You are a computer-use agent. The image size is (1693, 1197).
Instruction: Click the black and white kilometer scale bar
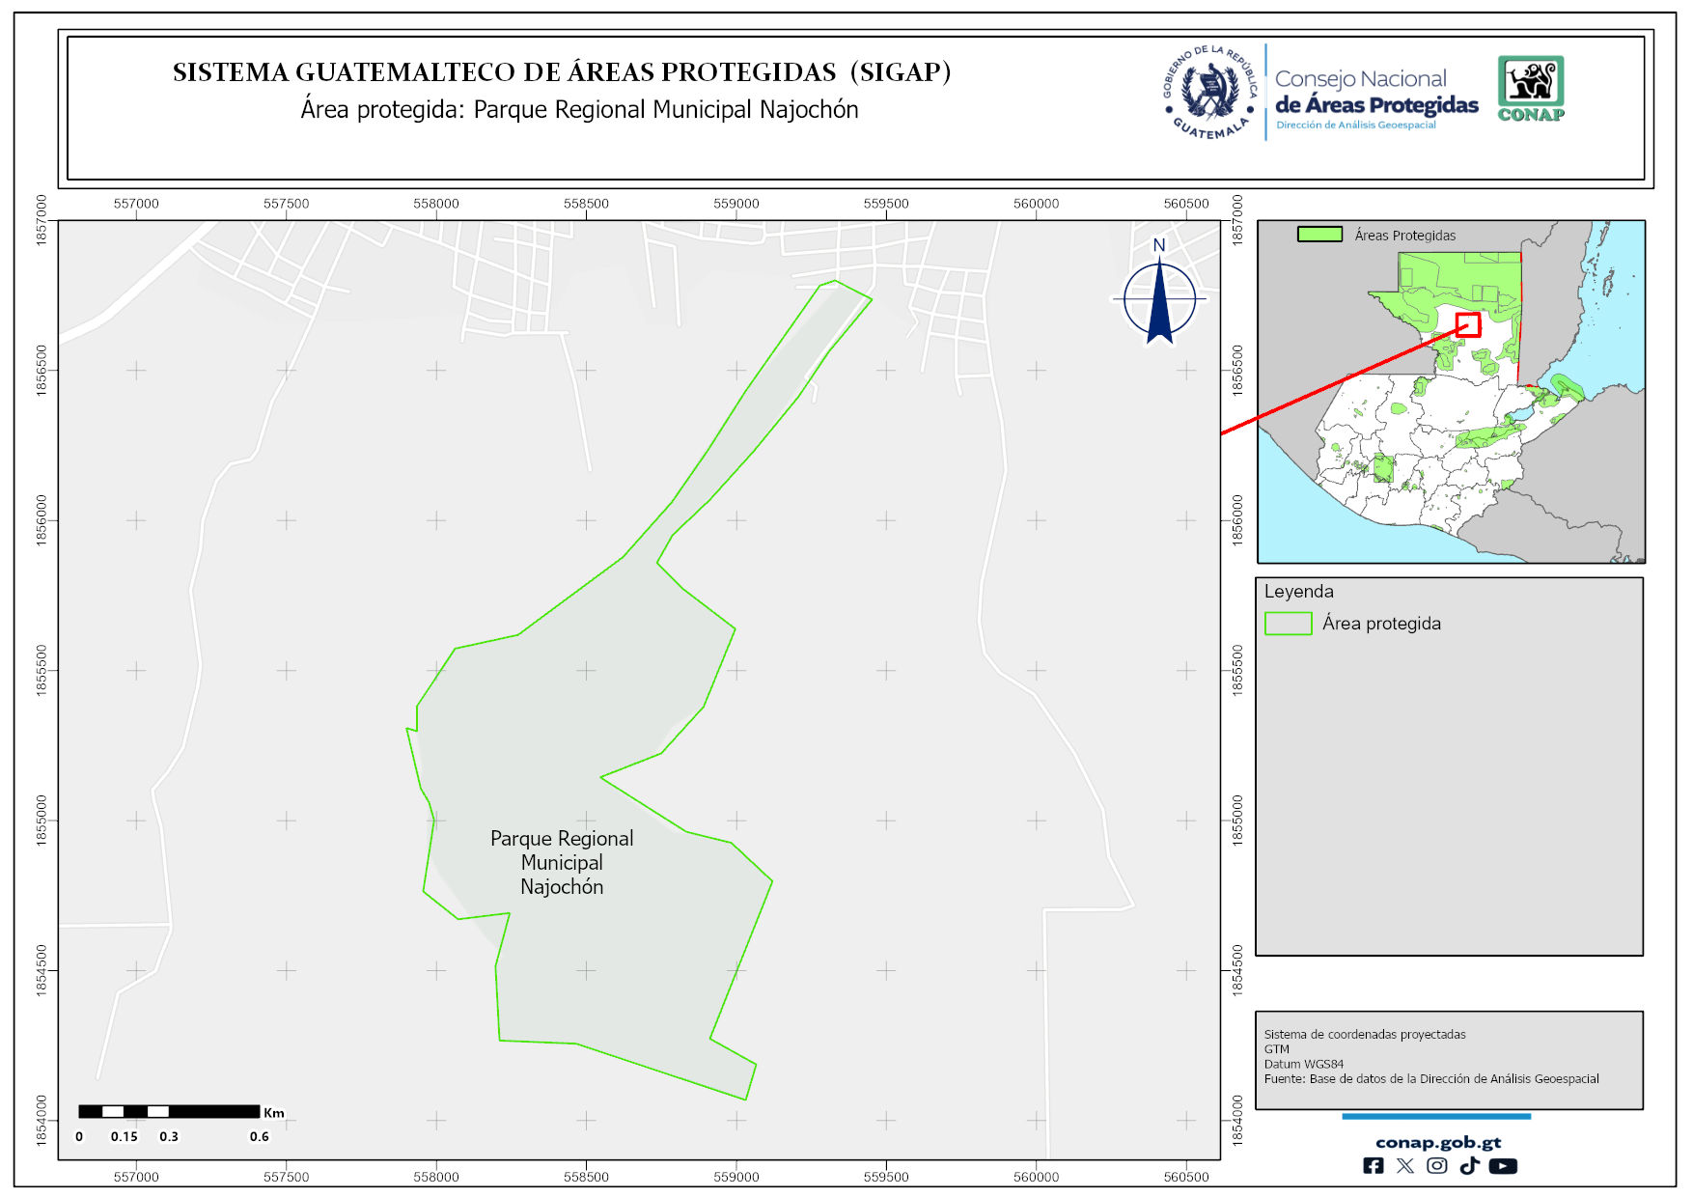click(169, 1111)
